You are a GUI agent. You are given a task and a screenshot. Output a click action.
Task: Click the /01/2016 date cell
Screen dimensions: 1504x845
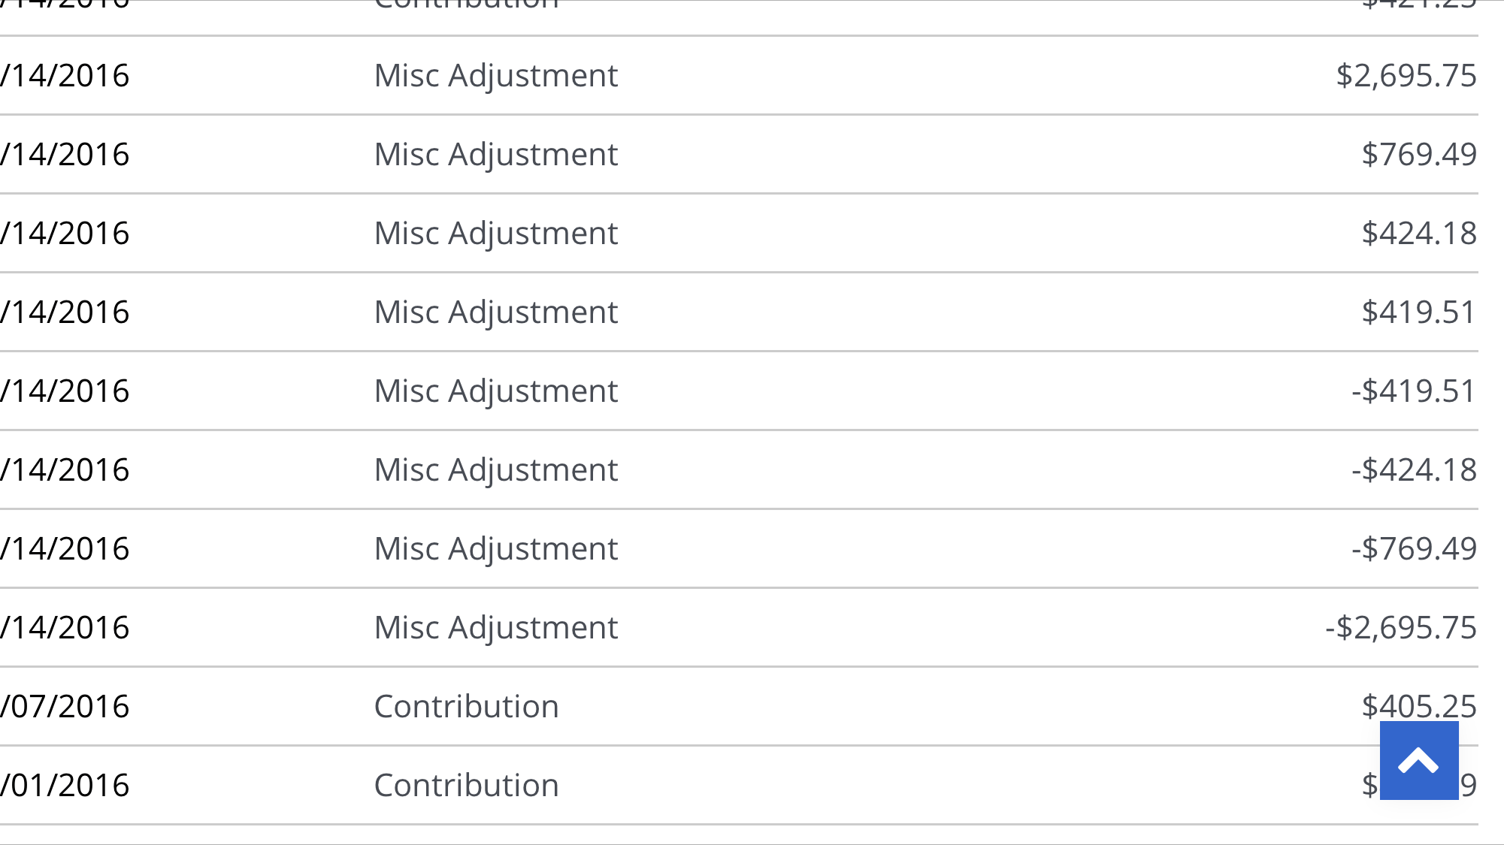point(65,785)
